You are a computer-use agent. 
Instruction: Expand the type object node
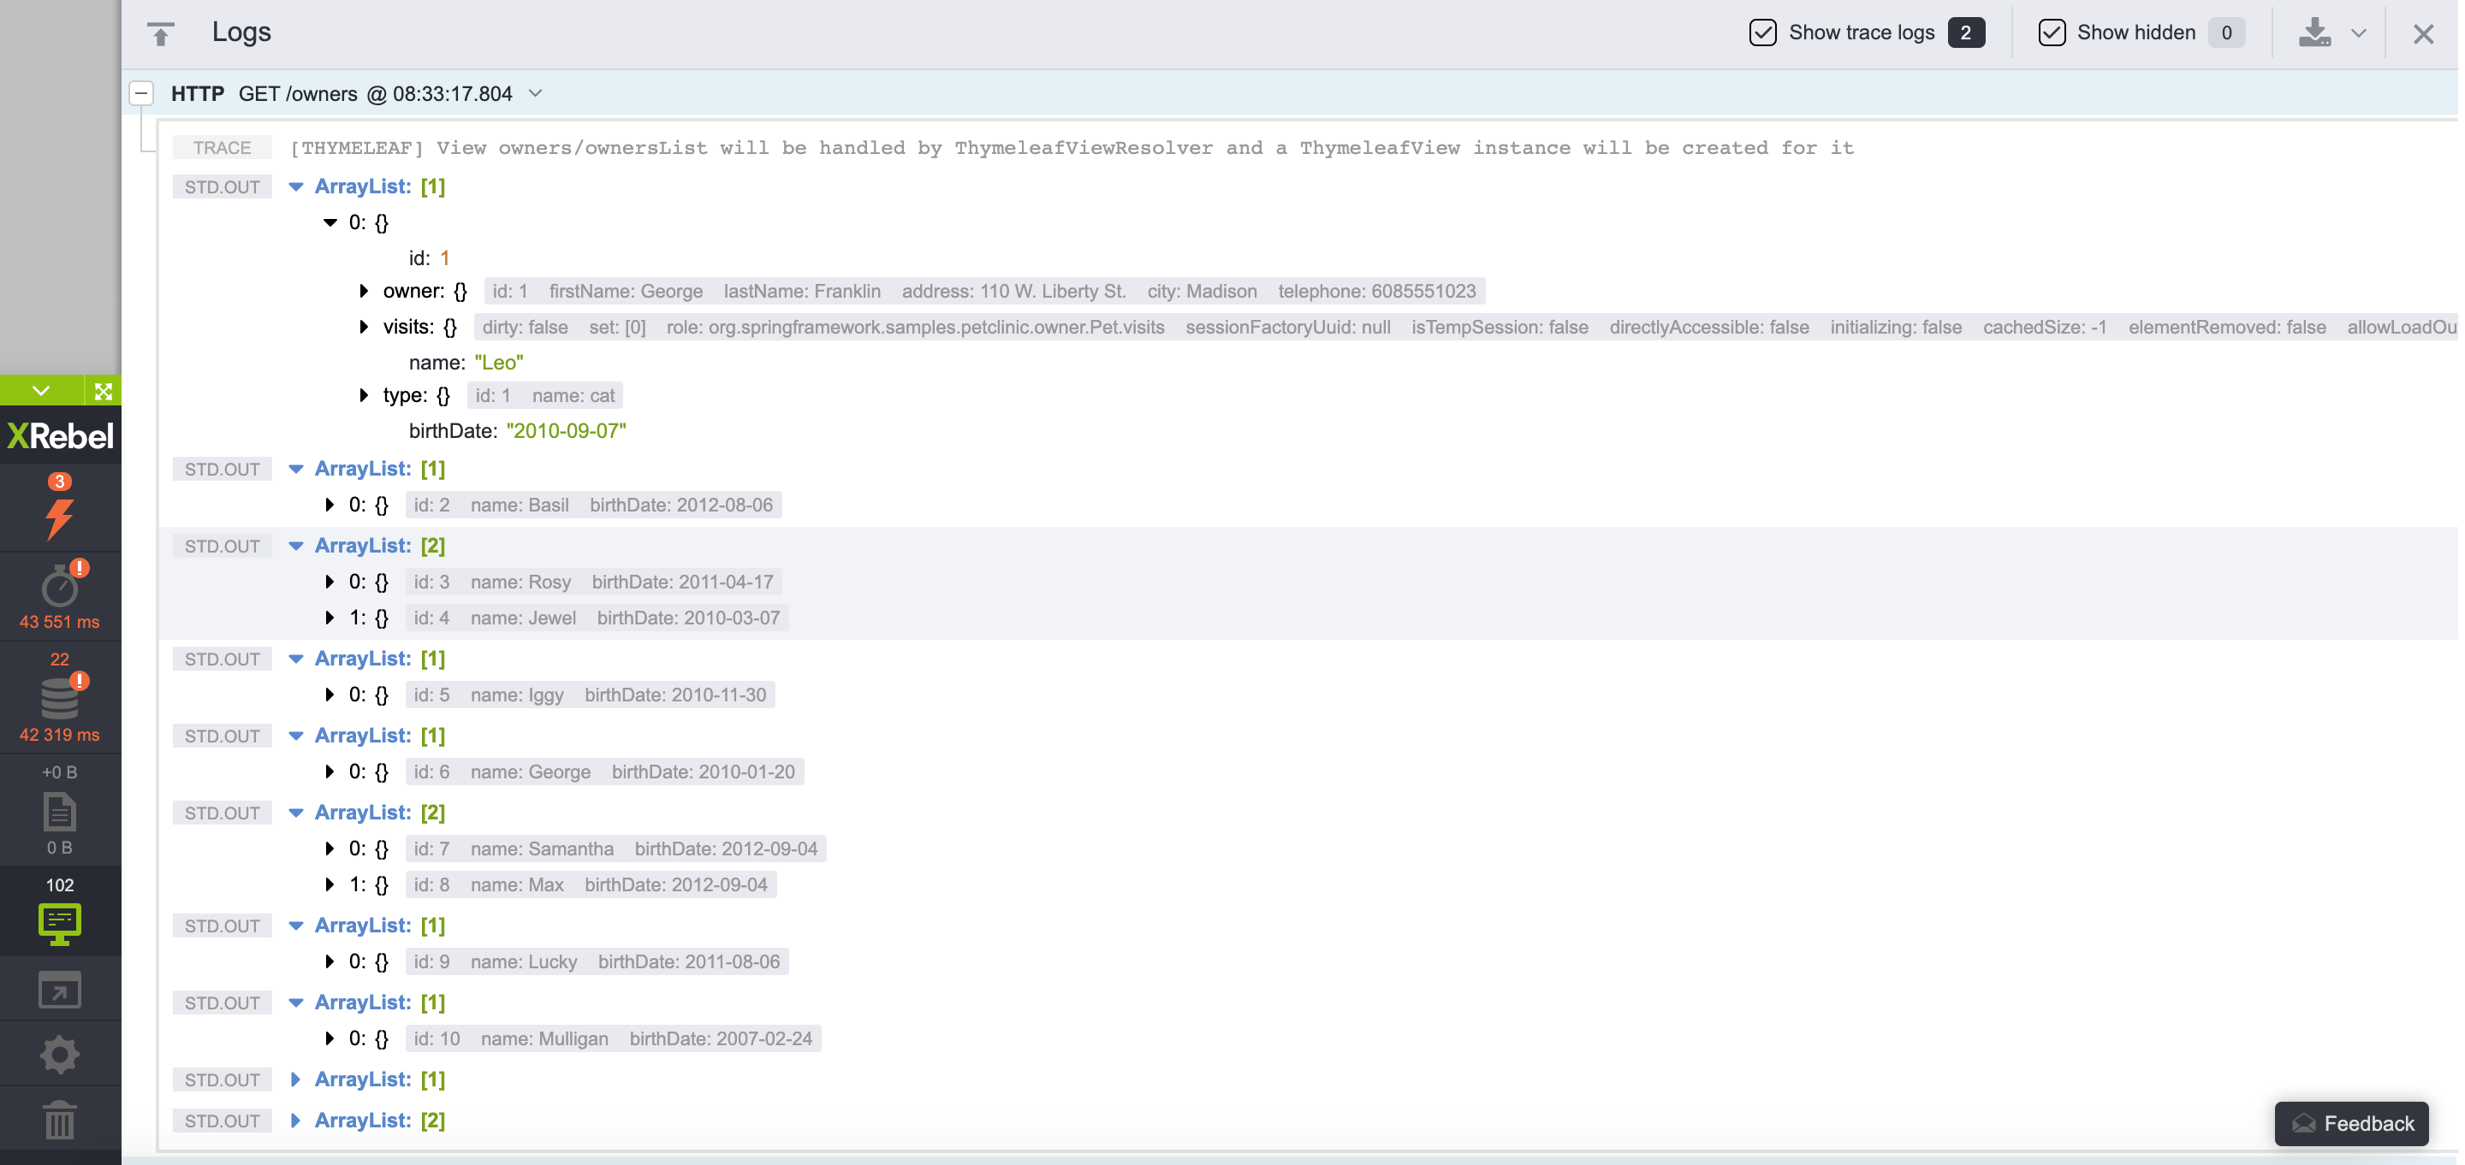tap(364, 395)
